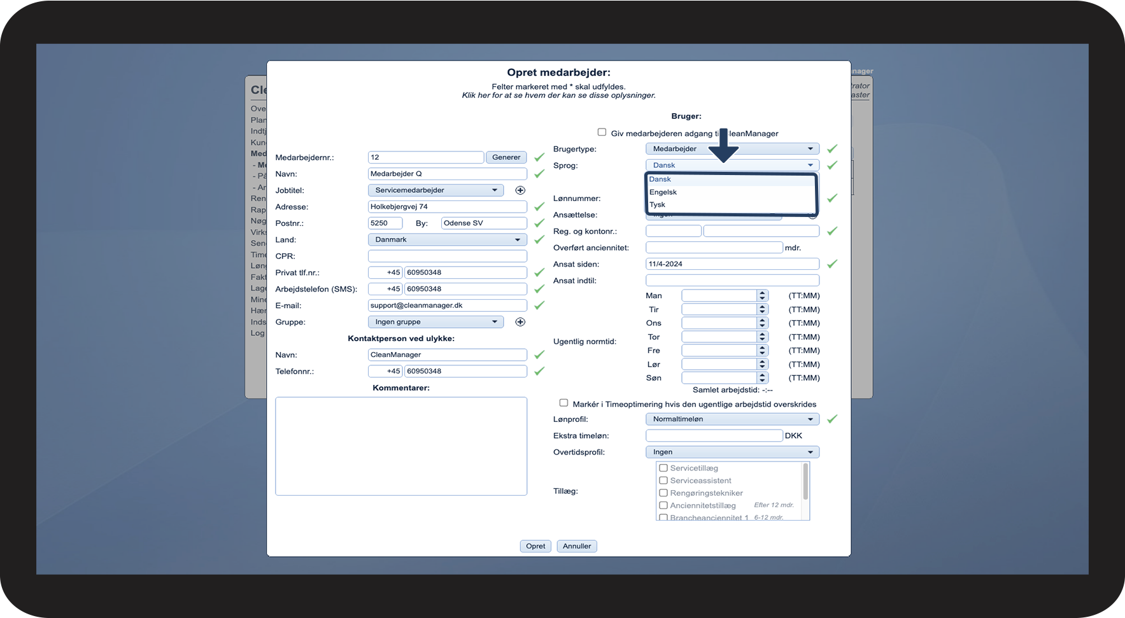Open the Overtidsprofil dropdown
This screenshot has width=1125, height=618.
click(732, 453)
